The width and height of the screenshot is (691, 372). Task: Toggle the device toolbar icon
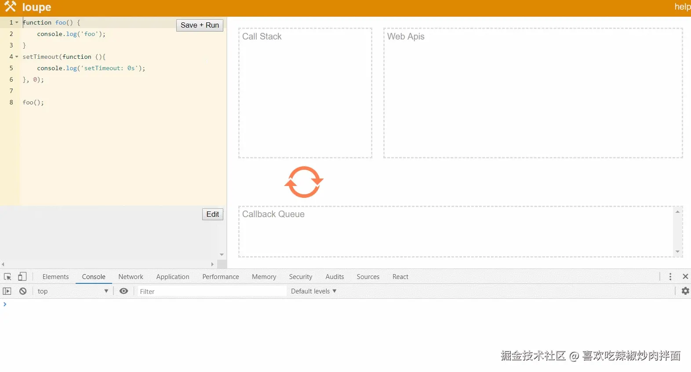pyautogui.click(x=22, y=276)
